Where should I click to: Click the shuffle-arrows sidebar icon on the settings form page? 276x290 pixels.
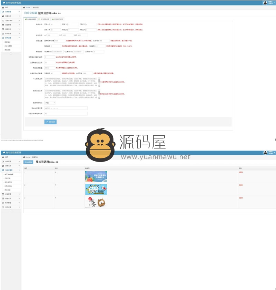(3, 20)
